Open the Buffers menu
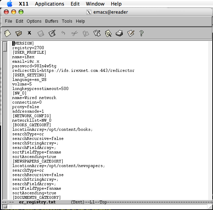The height and width of the screenshot is (210, 213). tap(52, 21)
